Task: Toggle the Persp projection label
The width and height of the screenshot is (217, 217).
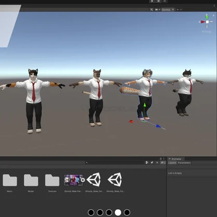Action: (207, 32)
